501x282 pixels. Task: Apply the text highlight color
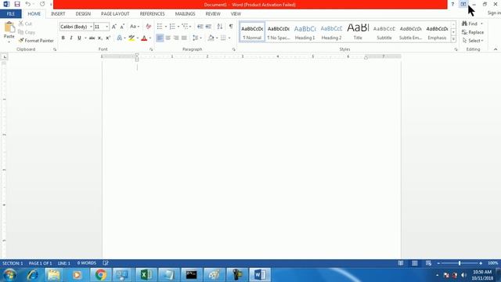(132, 38)
